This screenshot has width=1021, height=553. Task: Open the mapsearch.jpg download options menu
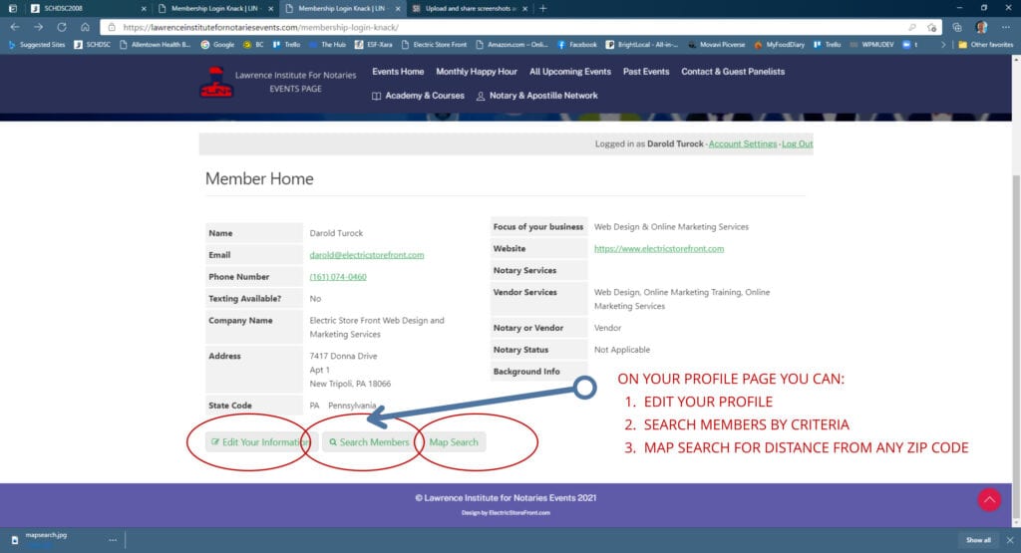[112, 540]
